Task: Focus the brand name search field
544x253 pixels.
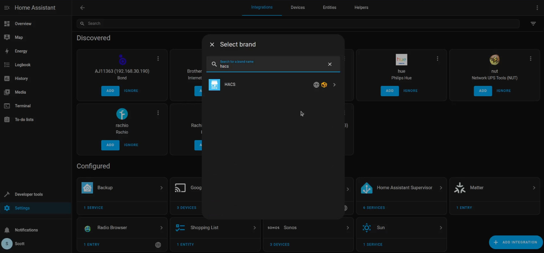Action: (273, 64)
